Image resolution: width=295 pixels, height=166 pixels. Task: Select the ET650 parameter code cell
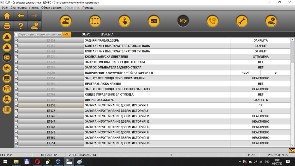coord(51,138)
